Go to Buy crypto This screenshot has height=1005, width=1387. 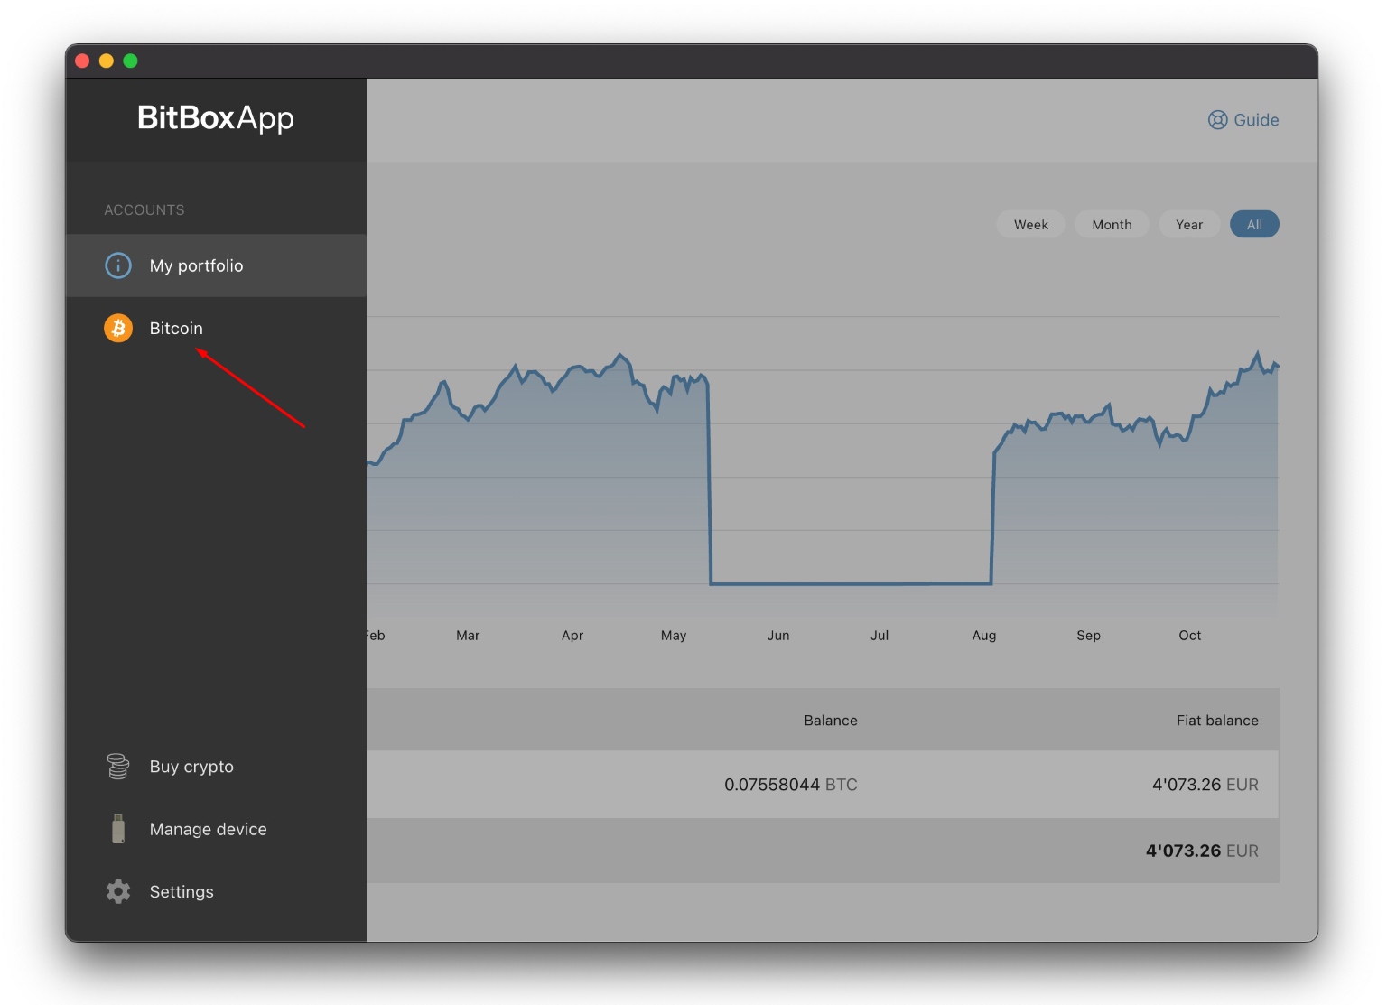point(216,767)
